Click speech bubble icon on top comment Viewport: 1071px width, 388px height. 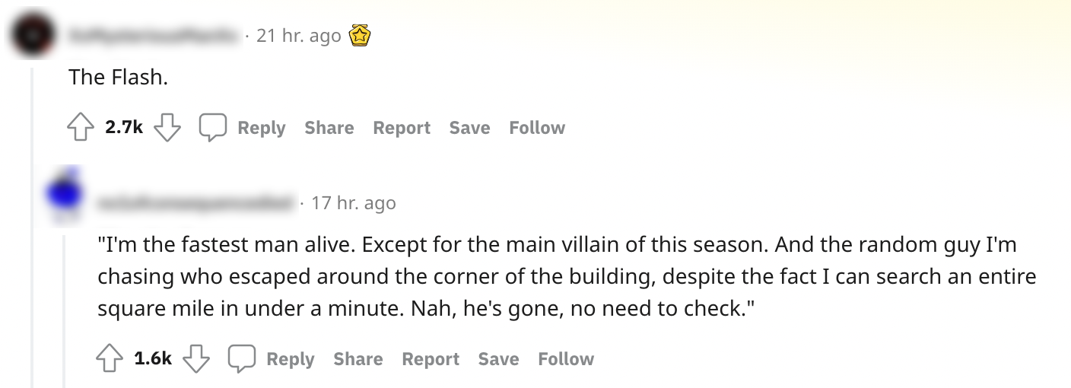click(x=213, y=128)
